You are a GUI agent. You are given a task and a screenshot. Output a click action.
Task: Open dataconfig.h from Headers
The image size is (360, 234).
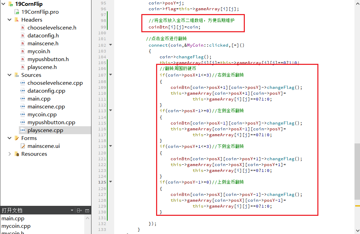[43, 36]
